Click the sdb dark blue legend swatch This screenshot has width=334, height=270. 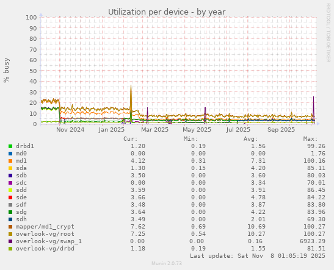click(10, 176)
